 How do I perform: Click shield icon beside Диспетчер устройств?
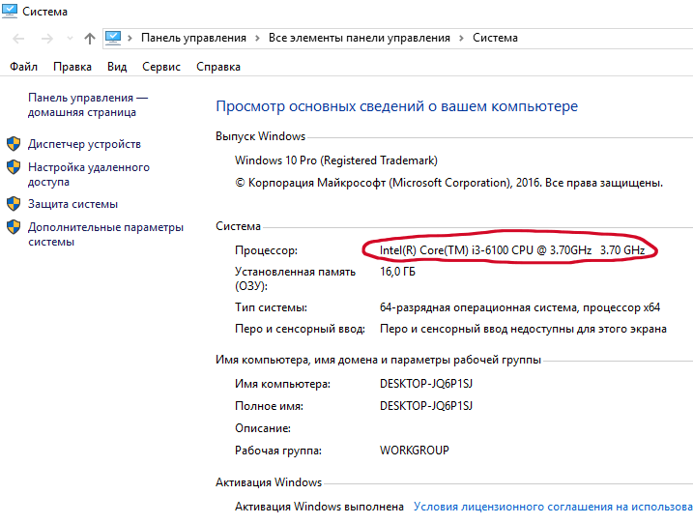[14, 144]
